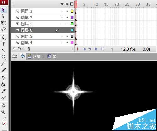Toggle lock for 图层 3

point(67,11)
